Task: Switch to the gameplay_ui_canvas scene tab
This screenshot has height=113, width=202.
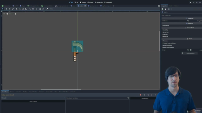Action: coord(62,6)
